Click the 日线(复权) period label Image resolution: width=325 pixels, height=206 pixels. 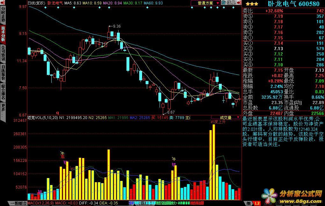pos(36,3)
